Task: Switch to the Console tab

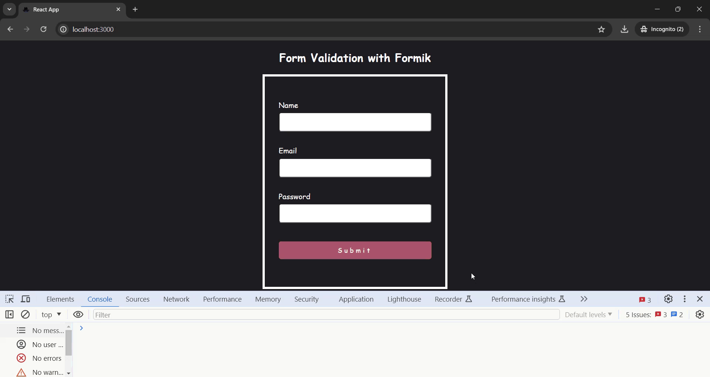Action: click(x=100, y=299)
